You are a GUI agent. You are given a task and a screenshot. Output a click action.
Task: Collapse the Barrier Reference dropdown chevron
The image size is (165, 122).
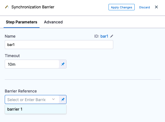pos(53,99)
